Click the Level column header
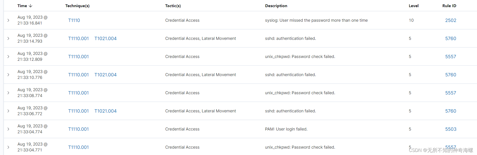Screen dimensions: 477x155 413,6
